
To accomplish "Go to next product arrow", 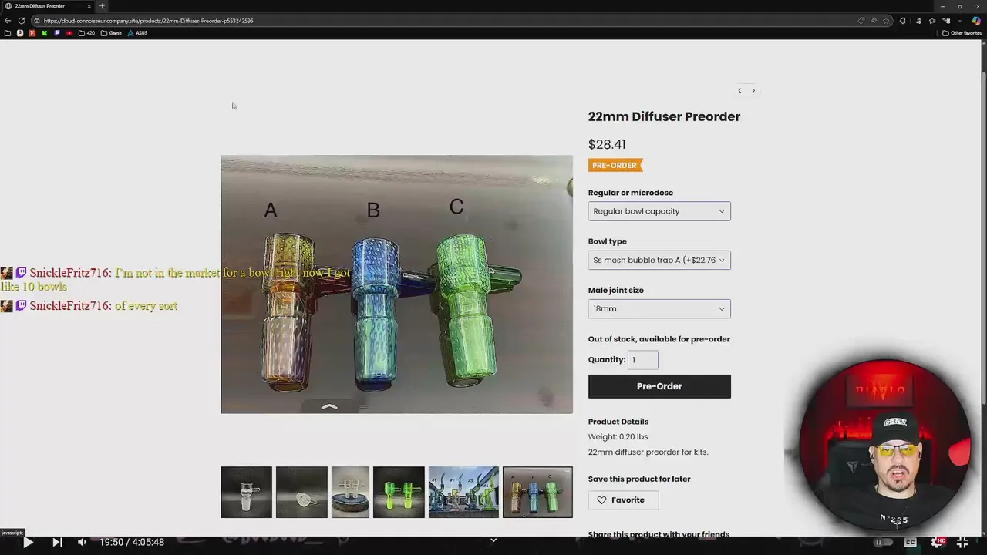I will point(753,91).
